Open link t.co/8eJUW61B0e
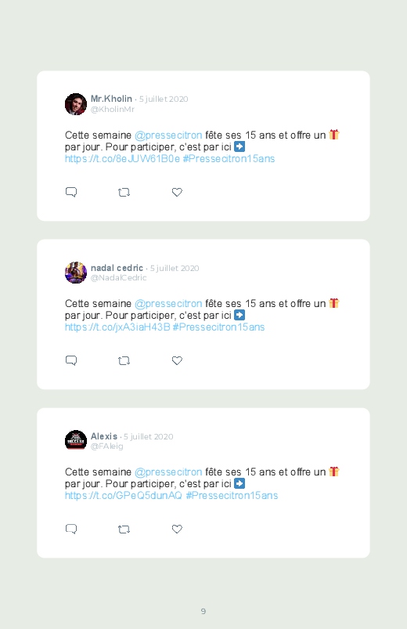 [122, 159]
